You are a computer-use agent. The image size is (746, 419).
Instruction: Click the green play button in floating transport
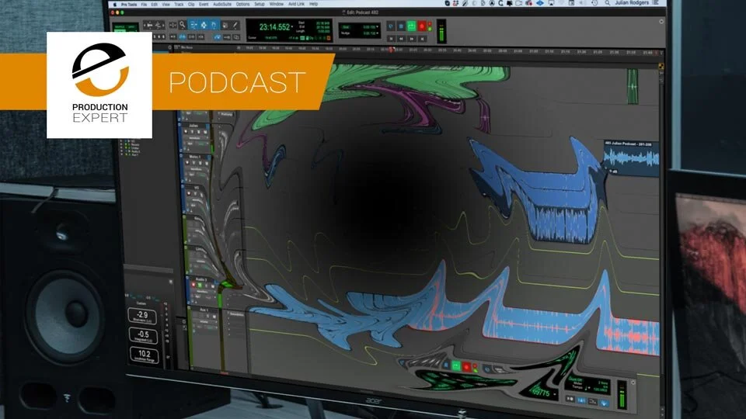pos(456,365)
